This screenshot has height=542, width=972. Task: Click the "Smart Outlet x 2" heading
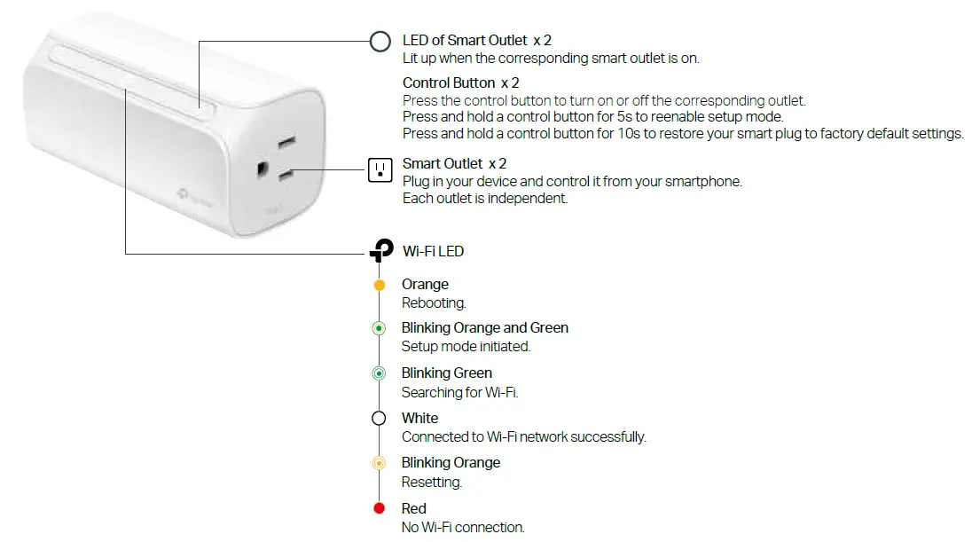pos(454,163)
